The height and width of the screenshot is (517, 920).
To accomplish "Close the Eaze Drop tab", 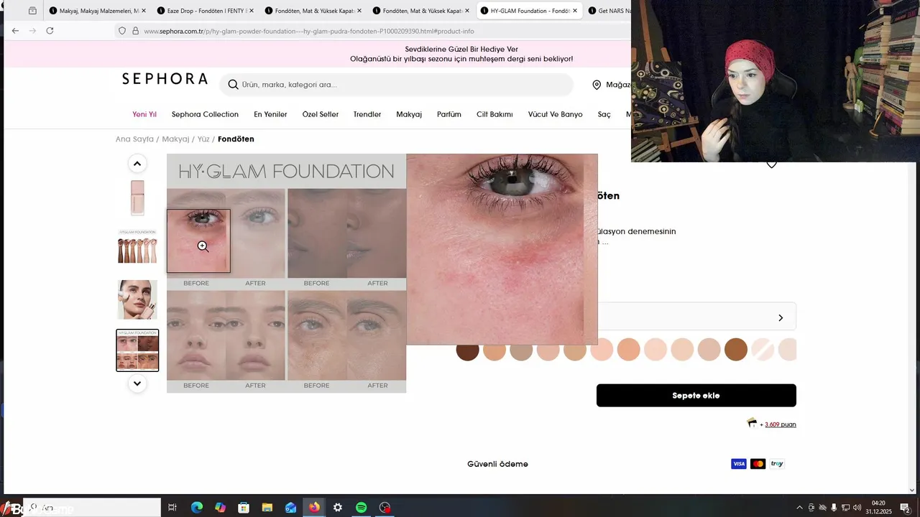I will (251, 11).
